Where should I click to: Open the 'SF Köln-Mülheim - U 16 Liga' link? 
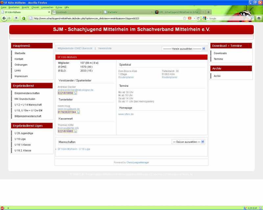74,149
